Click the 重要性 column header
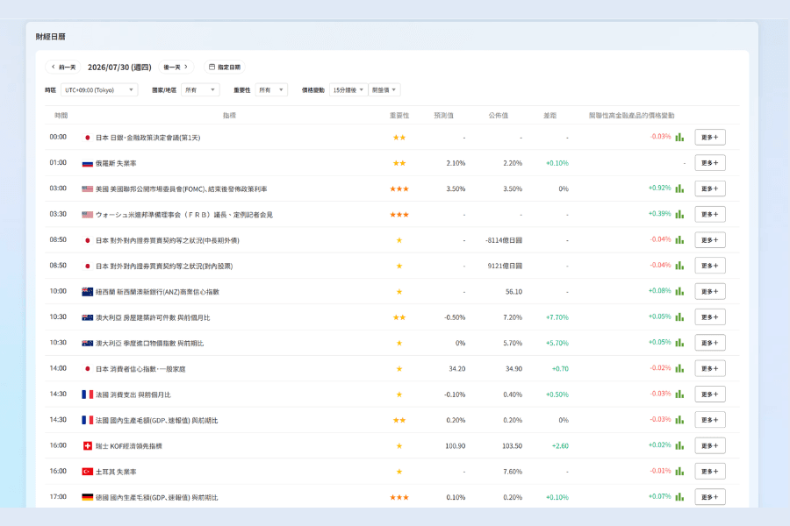 (x=399, y=115)
